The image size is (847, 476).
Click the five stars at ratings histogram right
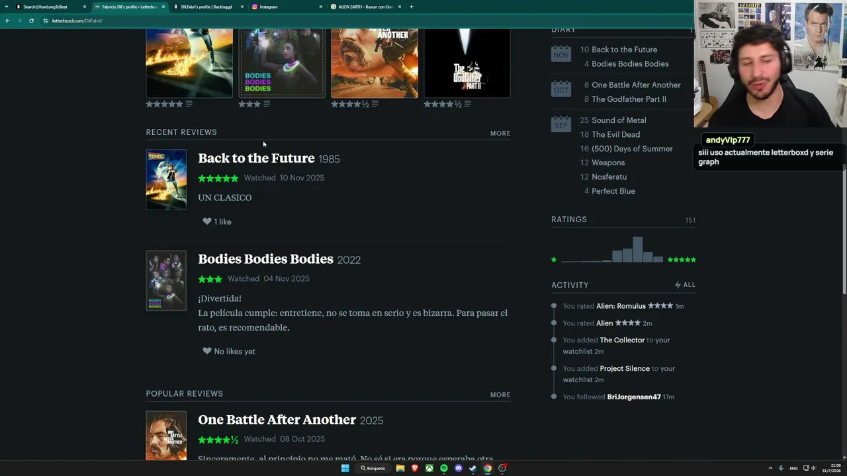tap(682, 260)
